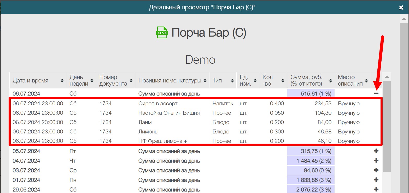The height and width of the screenshot is (193, 409).
Task: Sort by Кол-во column arrows
Action: tap(283, 81)
